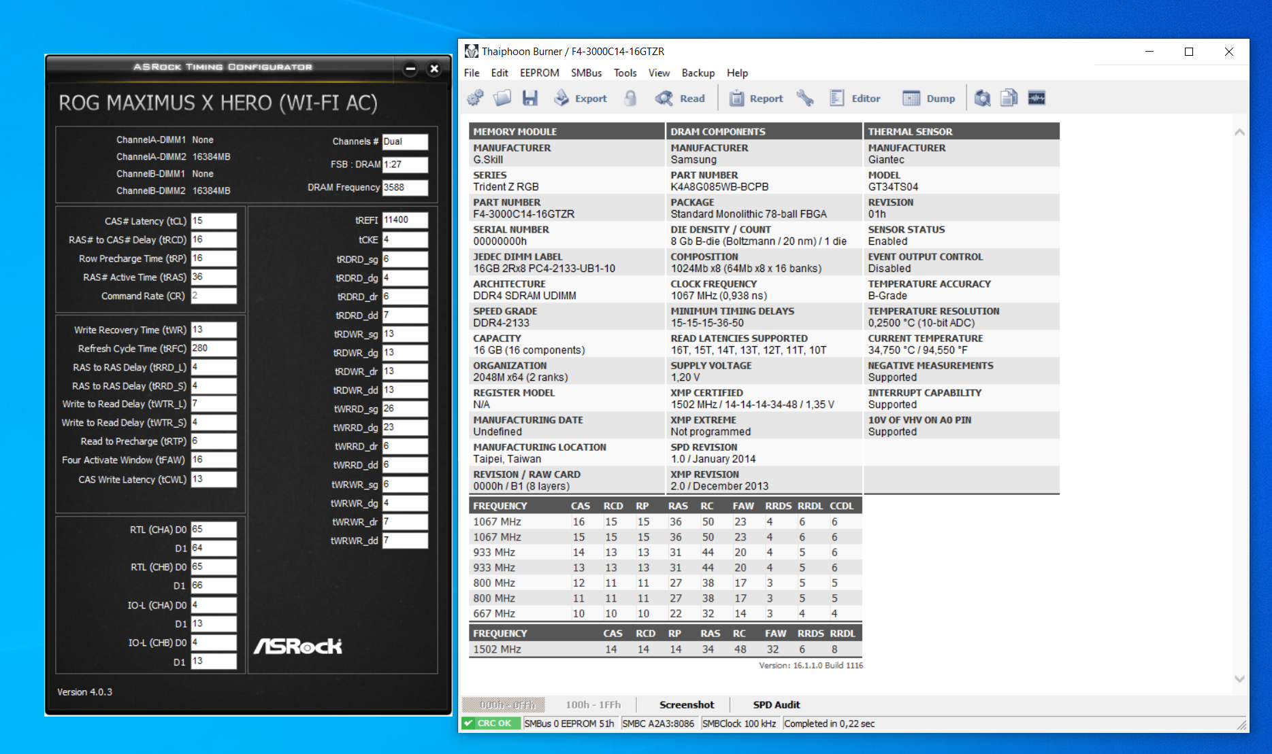Click the Channels # field showing Dual

405,141
